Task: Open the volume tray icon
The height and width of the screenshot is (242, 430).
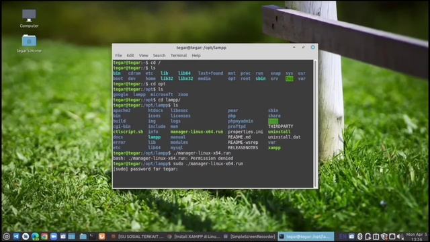Action: [x=400, y=236]
